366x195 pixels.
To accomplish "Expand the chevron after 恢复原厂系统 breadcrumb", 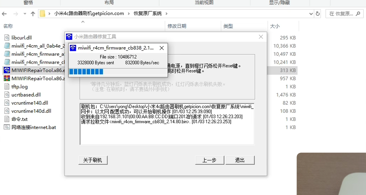I will pyautogui.click(x=167, y=14).
